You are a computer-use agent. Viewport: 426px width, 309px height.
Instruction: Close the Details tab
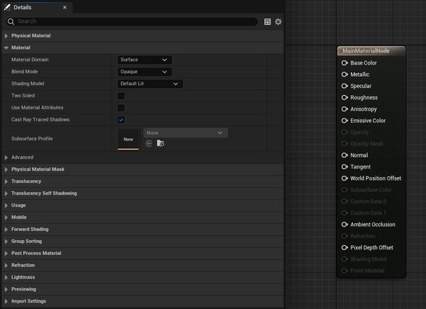click(65, 8)
